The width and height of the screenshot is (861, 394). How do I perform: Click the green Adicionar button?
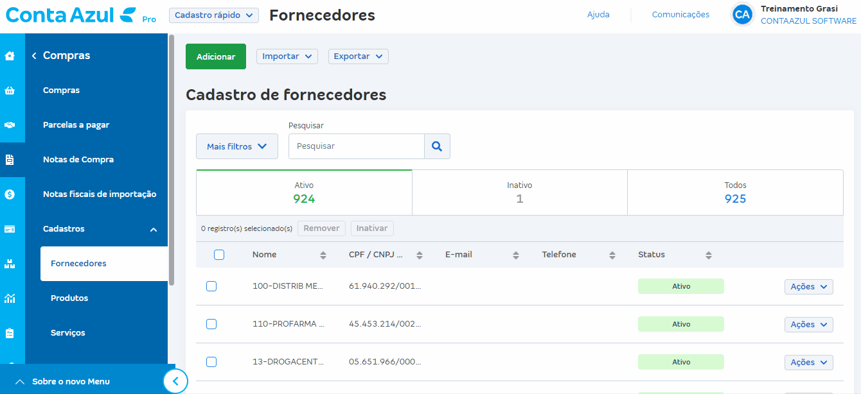click(x=216, y=56)
